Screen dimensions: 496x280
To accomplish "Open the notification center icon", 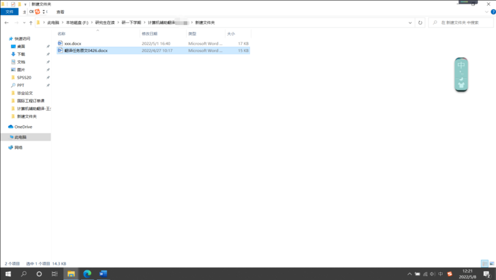I will [486, 274].
